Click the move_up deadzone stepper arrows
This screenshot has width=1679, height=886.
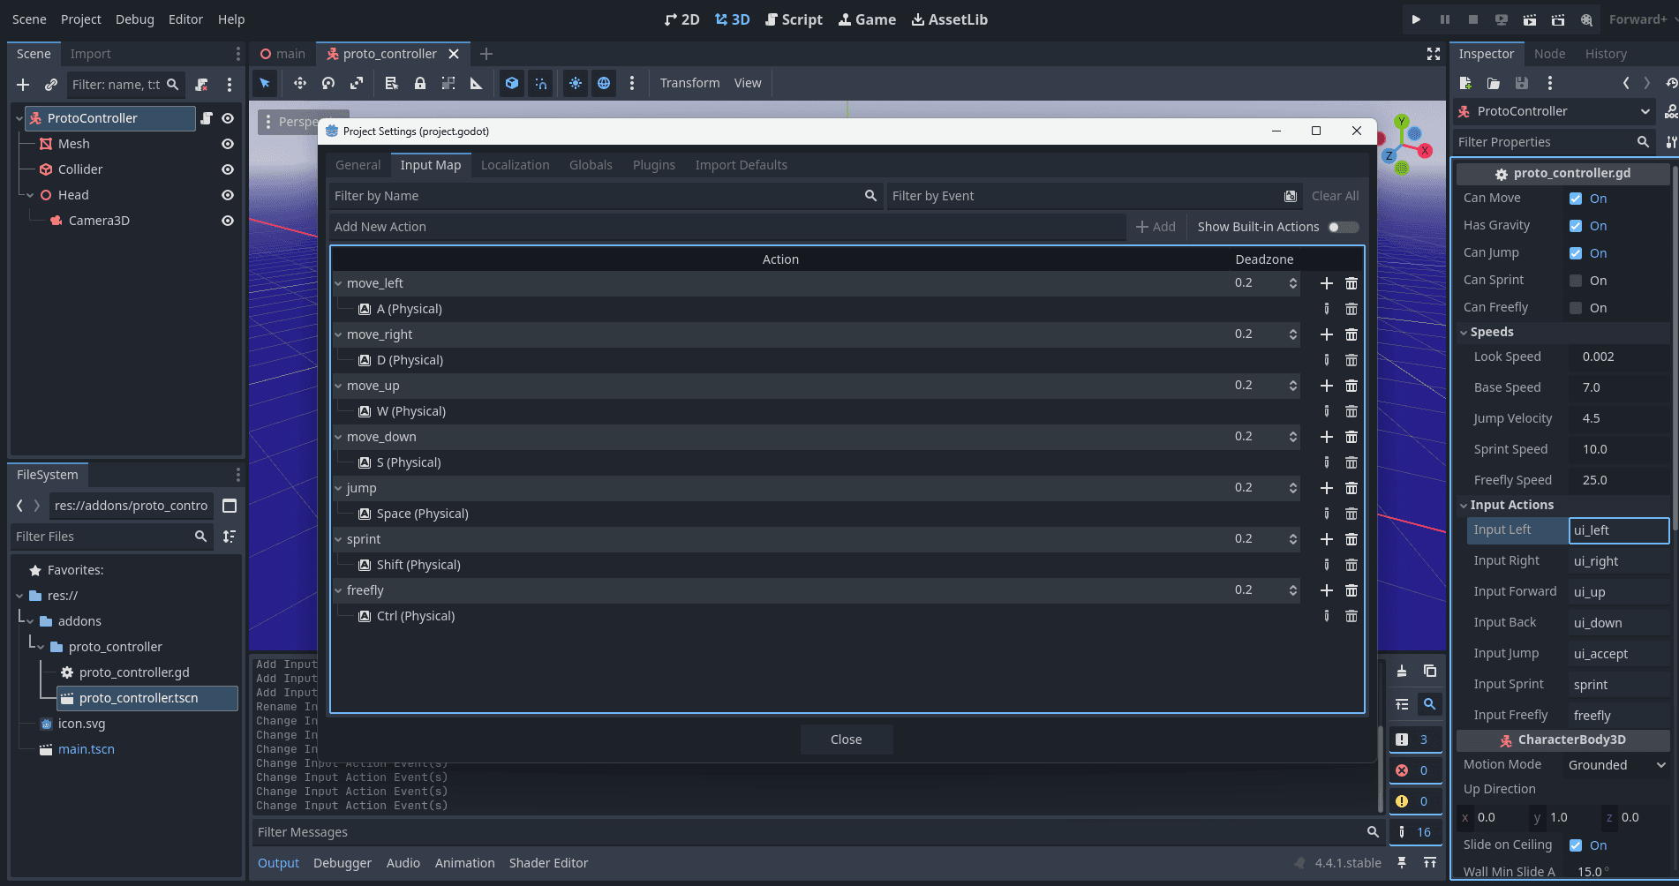[x=1292, y=386]
